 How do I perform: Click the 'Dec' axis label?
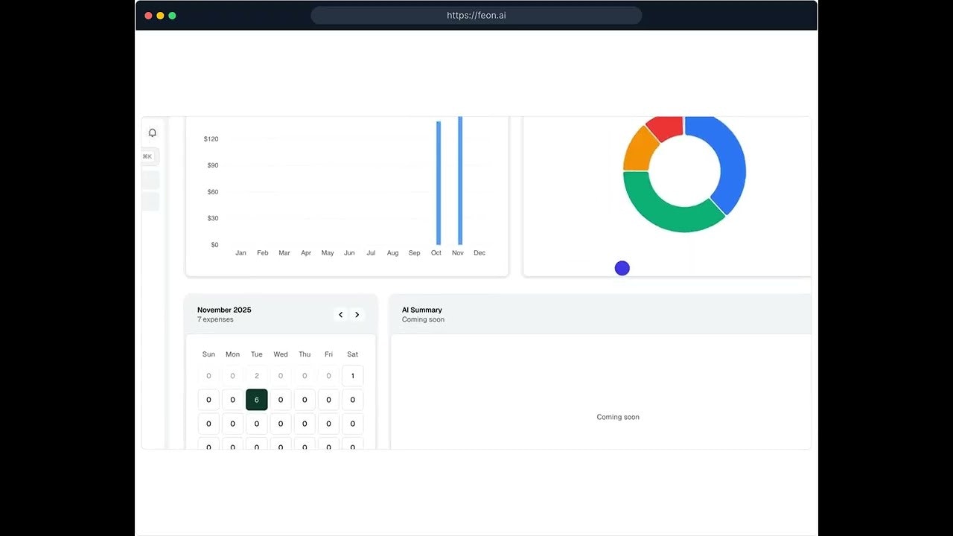pyautogui.click(x=479, y=253)
